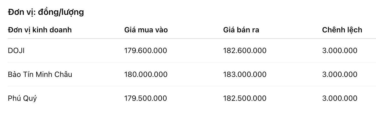The image size is (376, 122).
Task: Click Phú Quý sell price 182.500.000
Action: point(244,98)
